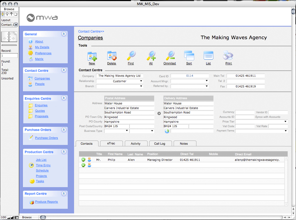Open the Account Mngr. dropdown

(x=190, y=81)
